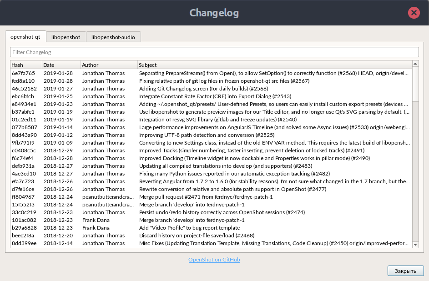Select commit hash c0408c5c

pyautogui.click(x=24, y=151)
